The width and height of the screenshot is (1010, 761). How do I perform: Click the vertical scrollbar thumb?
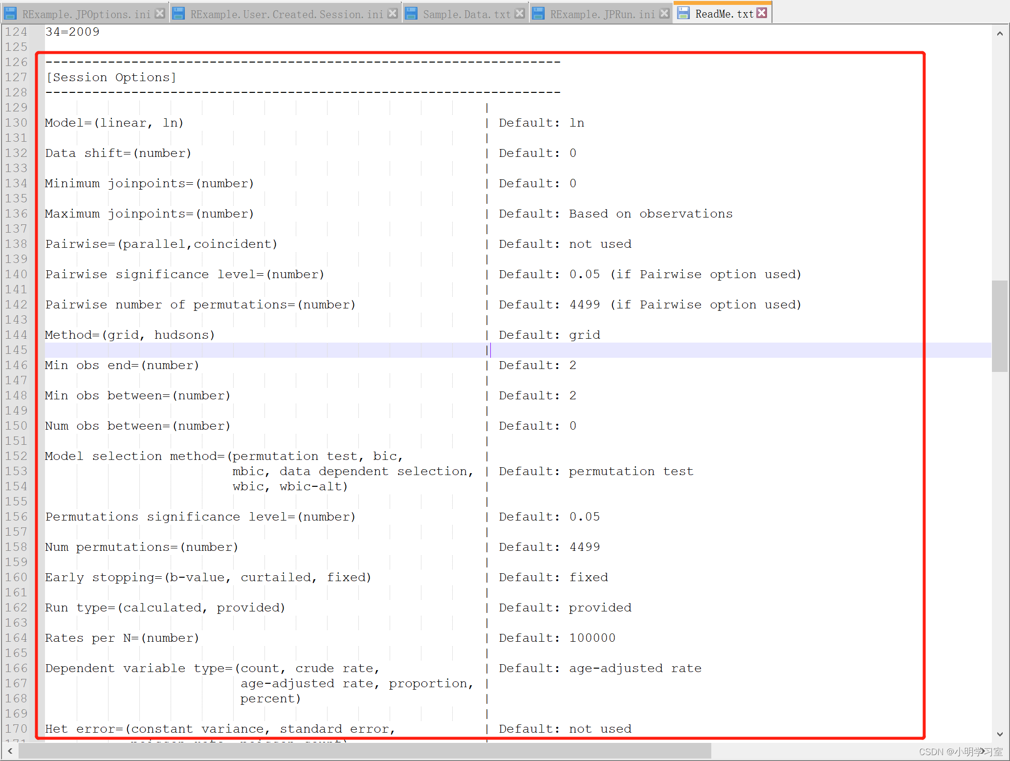(1000, 326)
